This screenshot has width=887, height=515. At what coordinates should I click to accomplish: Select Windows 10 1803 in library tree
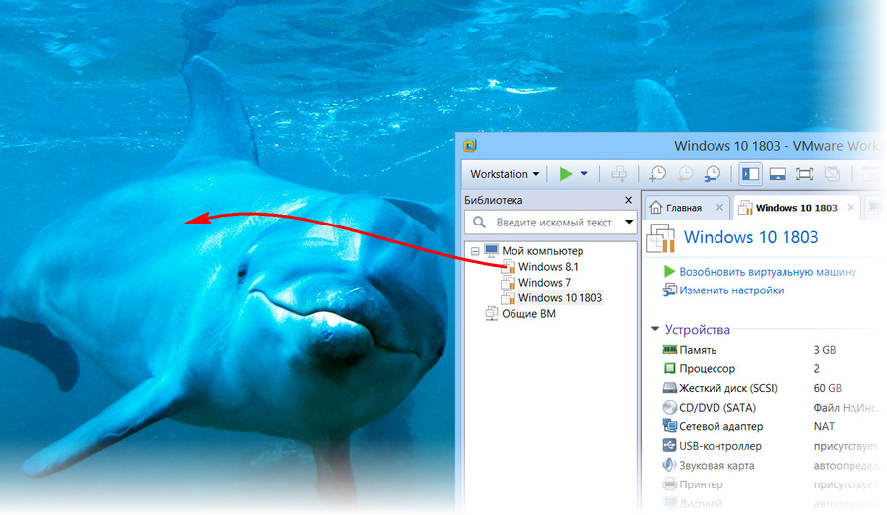(x=560, y=298)
